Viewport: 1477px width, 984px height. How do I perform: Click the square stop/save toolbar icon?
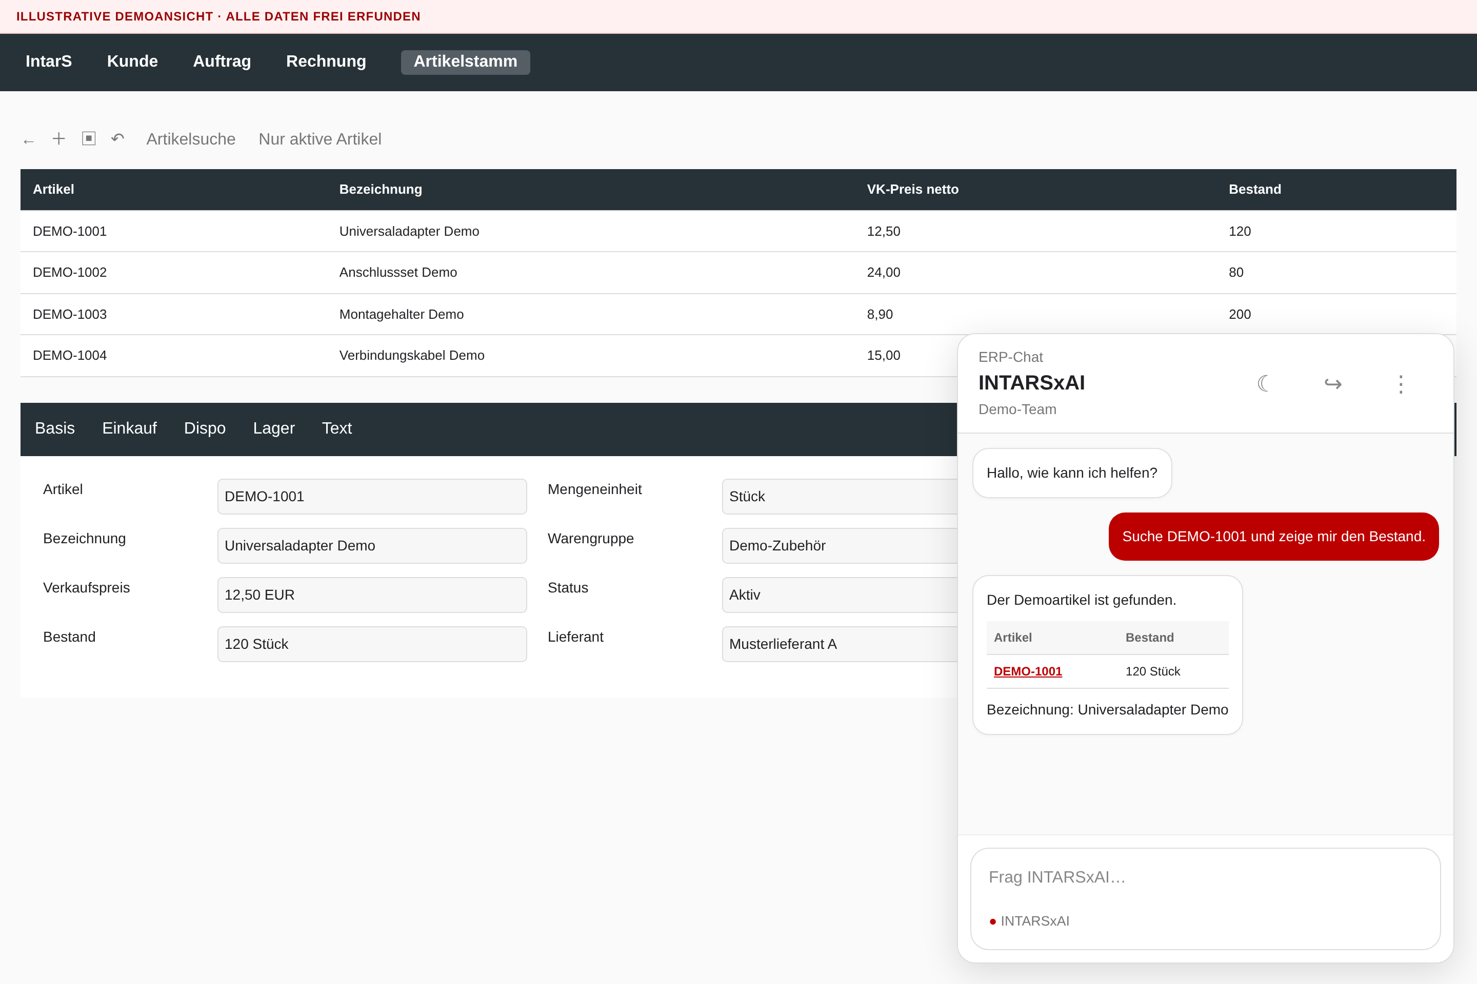[89, 139]
